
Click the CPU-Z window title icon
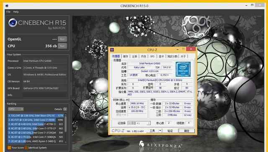tap(112, 50)
